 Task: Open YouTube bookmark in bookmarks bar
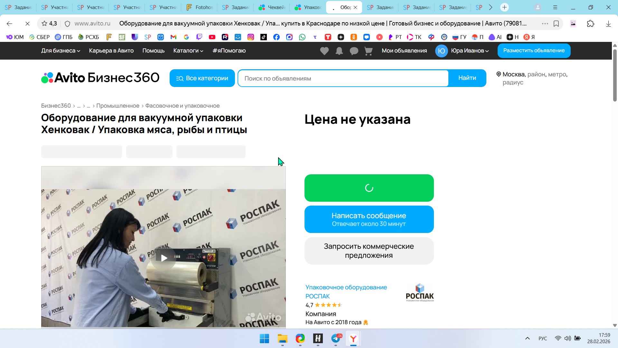pos(212,37)
